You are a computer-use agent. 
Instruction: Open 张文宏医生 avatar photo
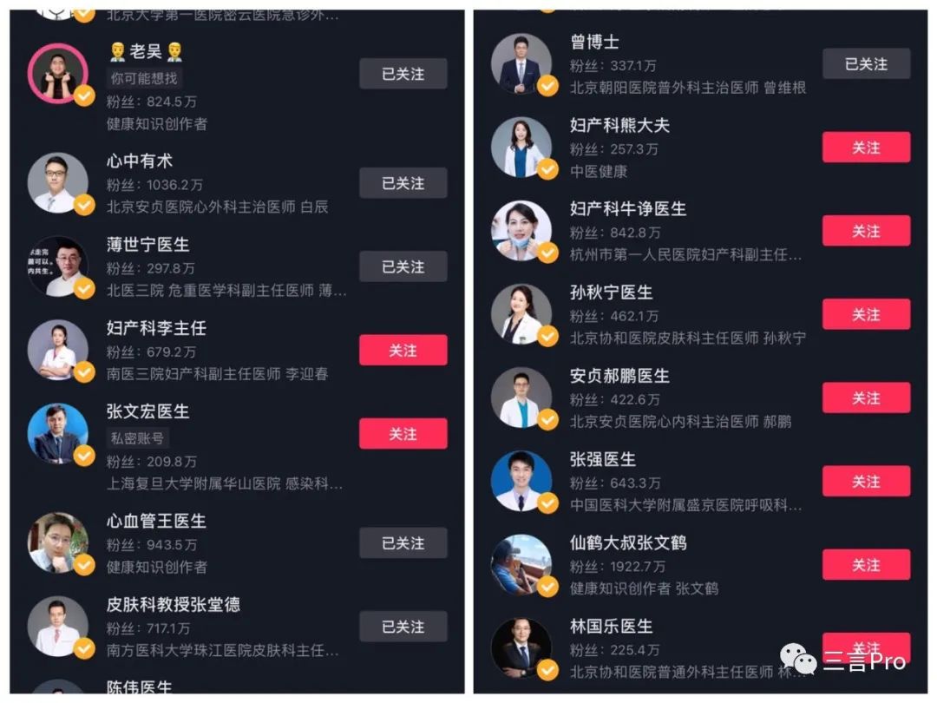pyautogui.click(x=58, y=433)
